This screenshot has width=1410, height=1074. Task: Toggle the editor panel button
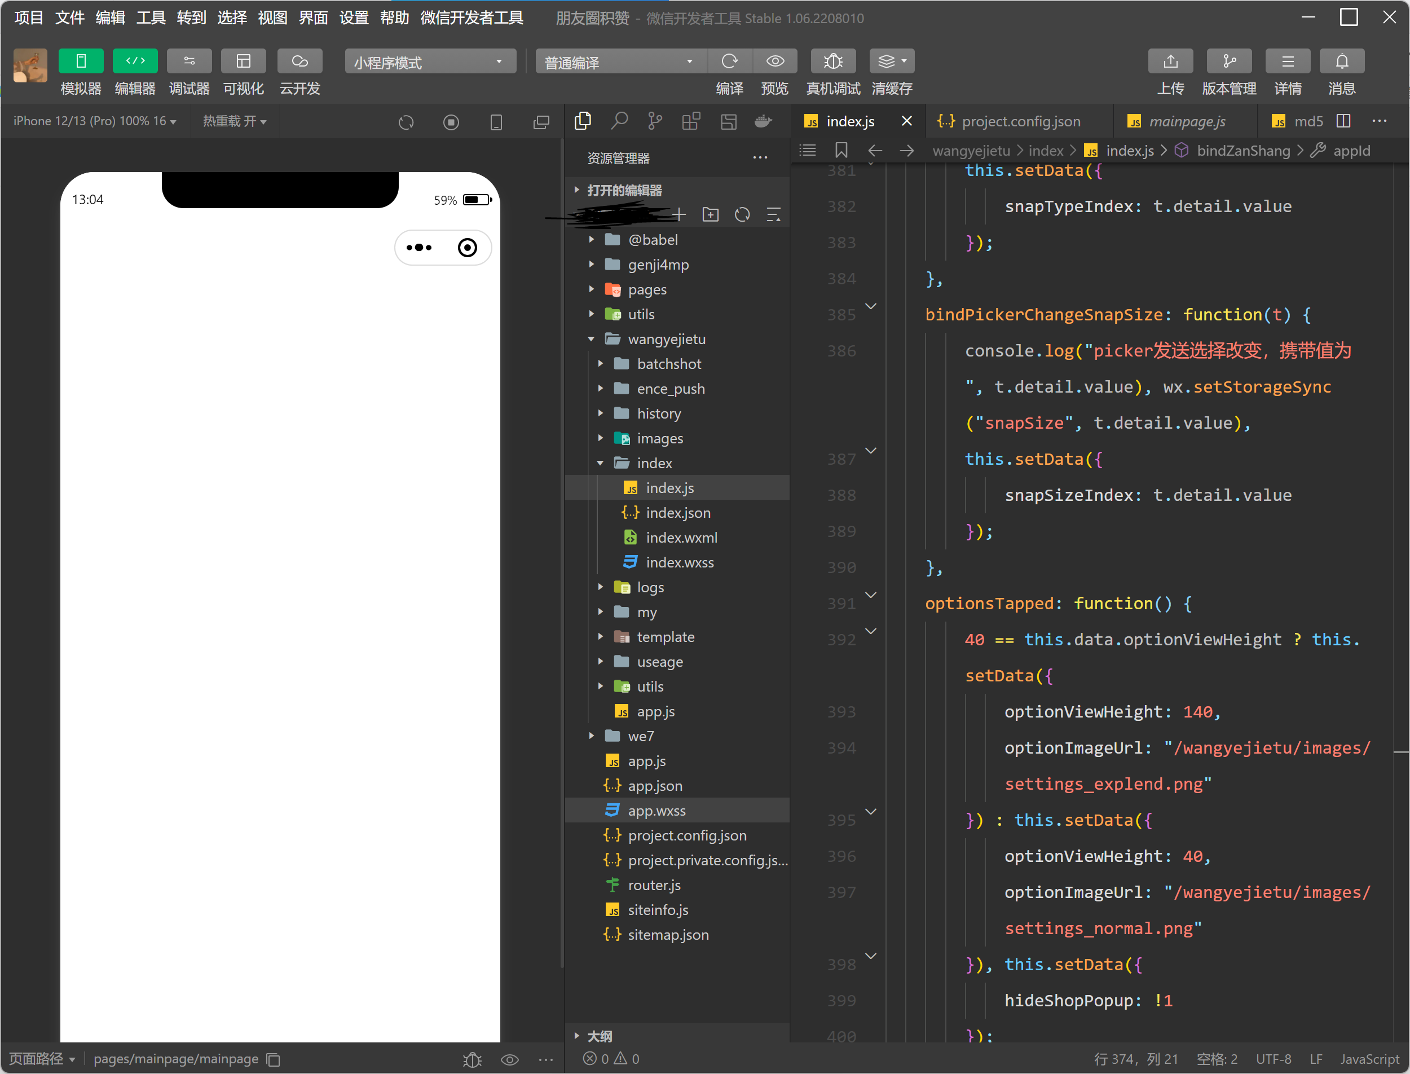coord(135,61)
